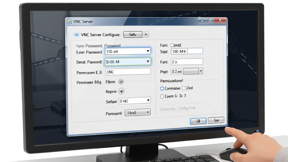Click the blue dash icon before VNC Server Configure

(x=76, y=35)
